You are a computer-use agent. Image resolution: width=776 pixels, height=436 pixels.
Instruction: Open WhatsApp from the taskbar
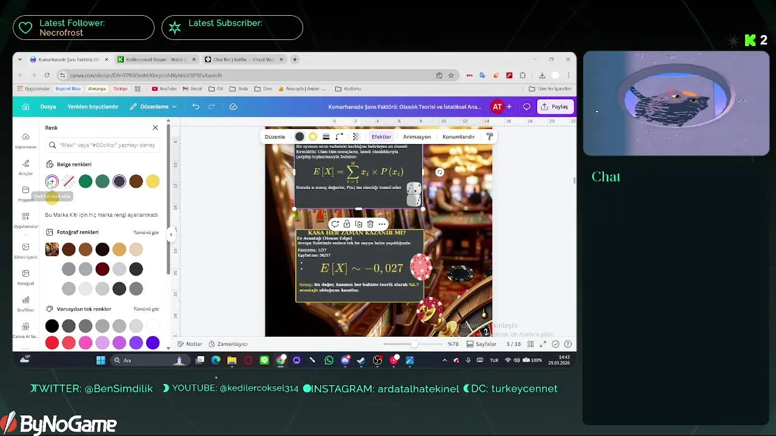point(329,360)
